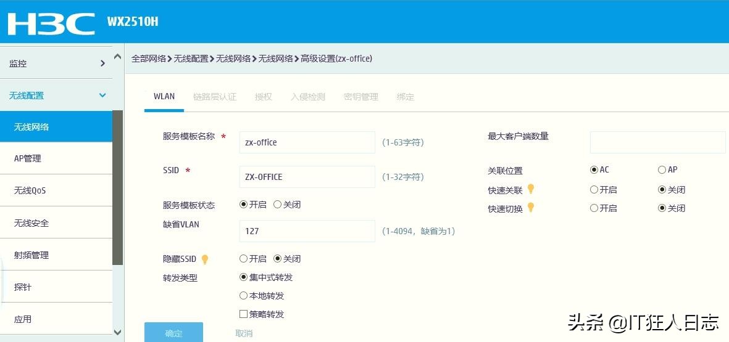Image resolution: width=729 pixels, height=342 pixels.
Task: Select 集中式转发 forwarding type
Action: (x=244, y=277)
